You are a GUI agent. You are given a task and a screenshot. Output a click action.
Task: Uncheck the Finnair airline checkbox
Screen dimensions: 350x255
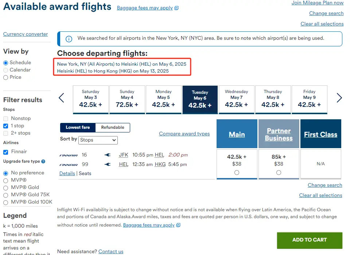point(5,152)
